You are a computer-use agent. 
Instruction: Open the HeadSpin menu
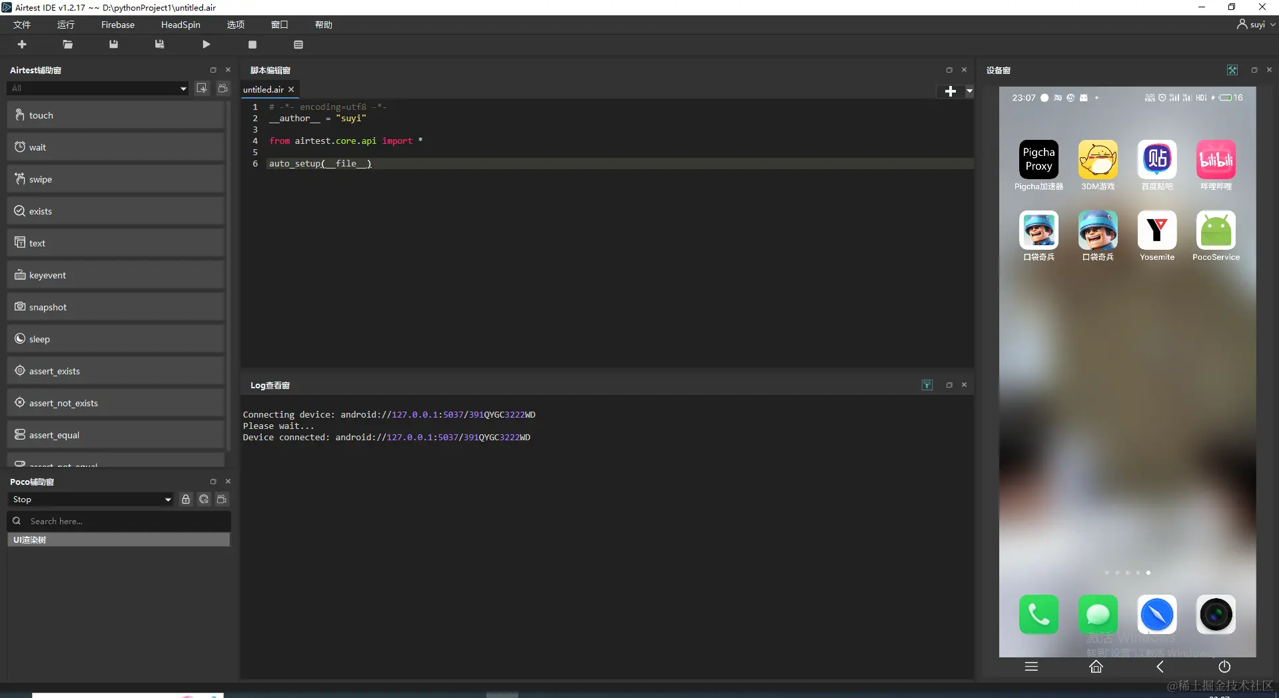(x=181, y=25)
